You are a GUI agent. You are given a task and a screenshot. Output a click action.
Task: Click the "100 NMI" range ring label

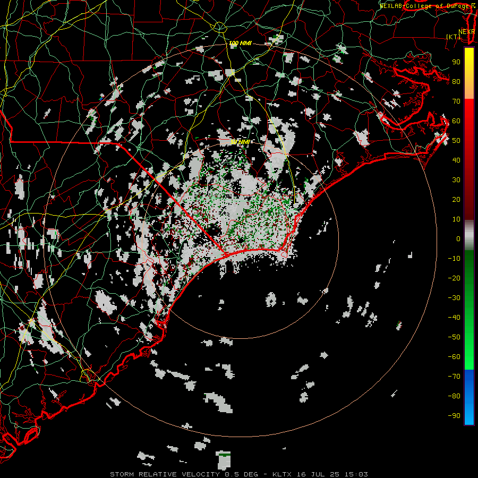[240, 44]
